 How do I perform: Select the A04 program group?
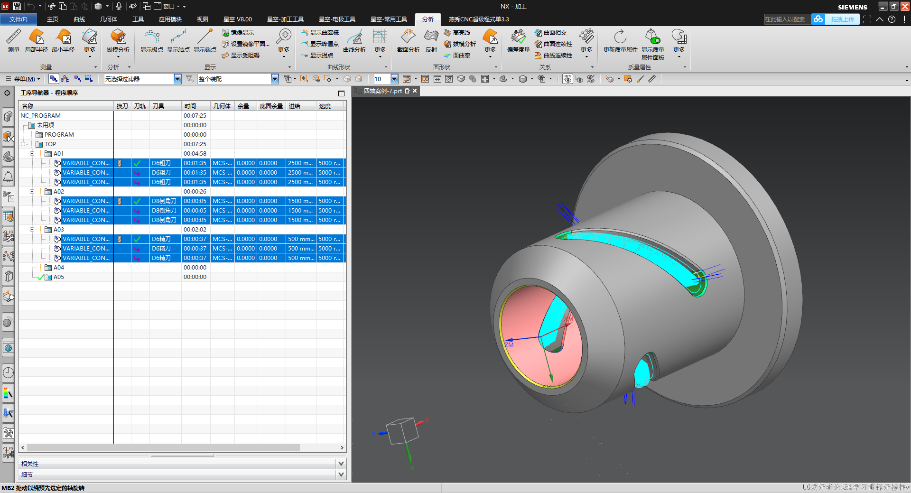coord(58,268)
